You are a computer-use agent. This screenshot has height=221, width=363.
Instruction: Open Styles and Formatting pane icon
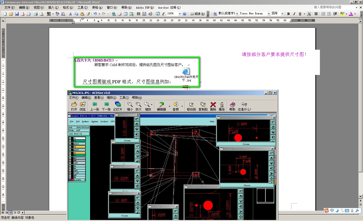[215, 14]
